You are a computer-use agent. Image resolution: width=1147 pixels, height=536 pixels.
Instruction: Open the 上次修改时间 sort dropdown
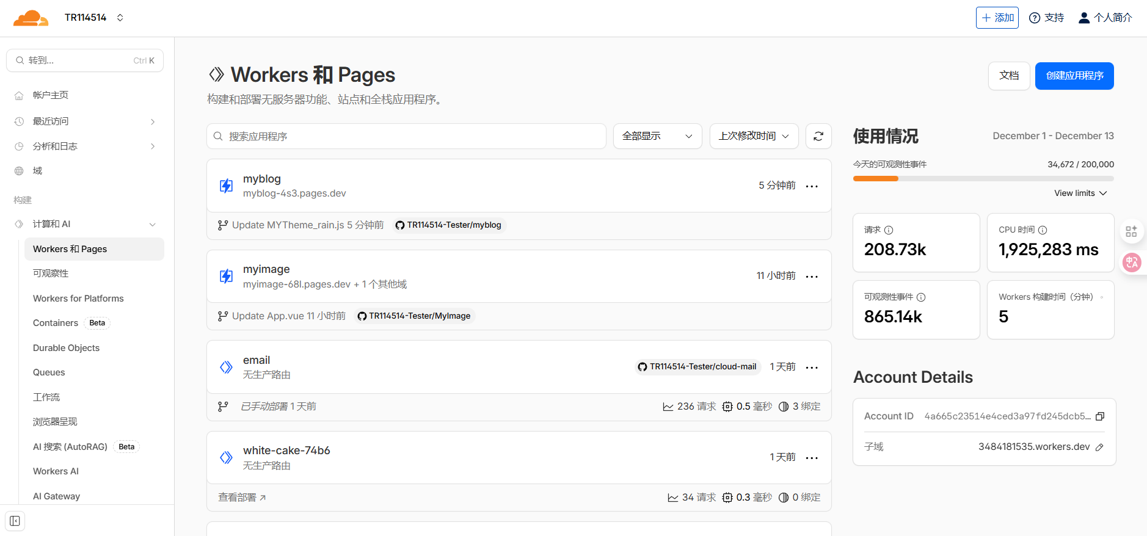754,136
